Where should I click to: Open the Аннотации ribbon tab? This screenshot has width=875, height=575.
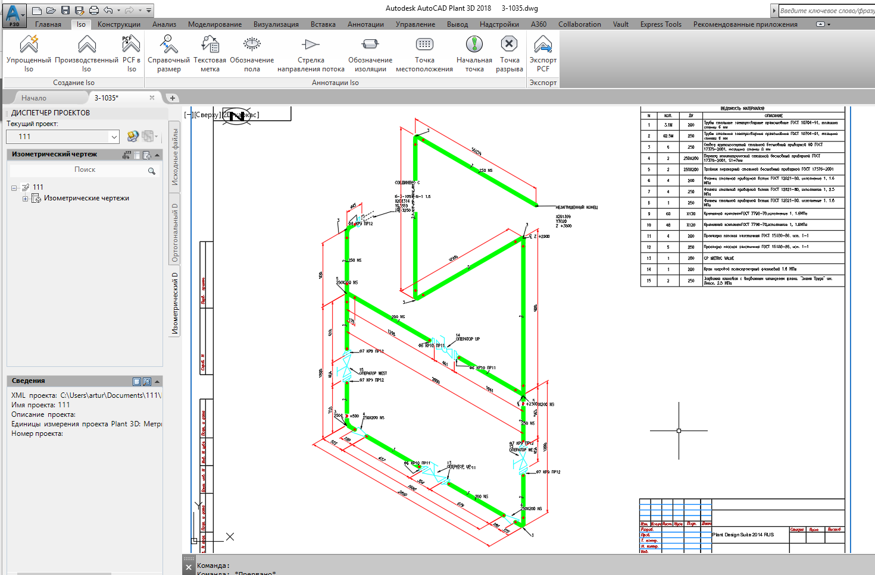pyautogui.click(x=365, y=24)
